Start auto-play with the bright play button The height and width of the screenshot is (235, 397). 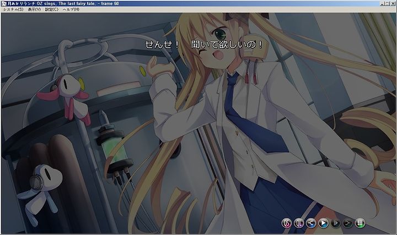click(x=323, y=223)
